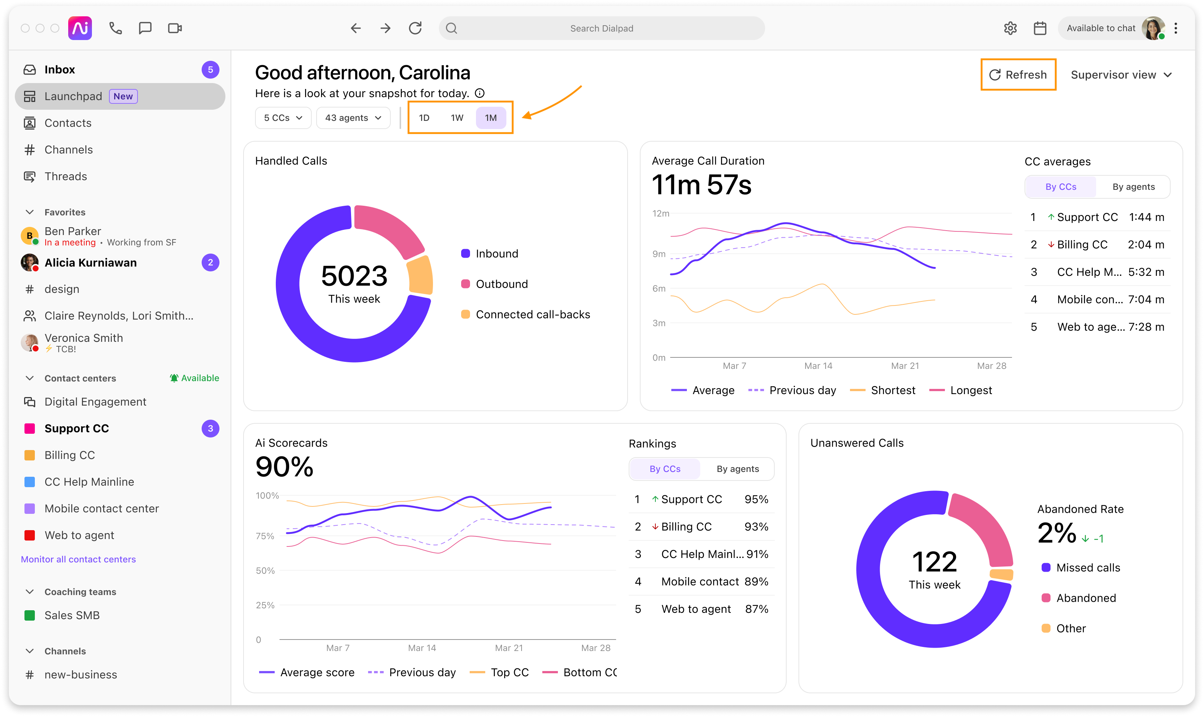This screenshot has height=717, width=1204.
Task: Select the 1W time range
Action: [x=457, y=118]
